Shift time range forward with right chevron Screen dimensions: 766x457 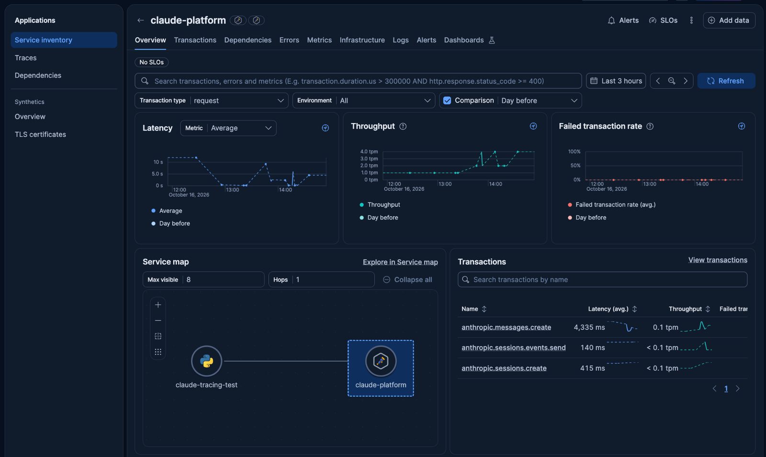(x=686, y=81)
